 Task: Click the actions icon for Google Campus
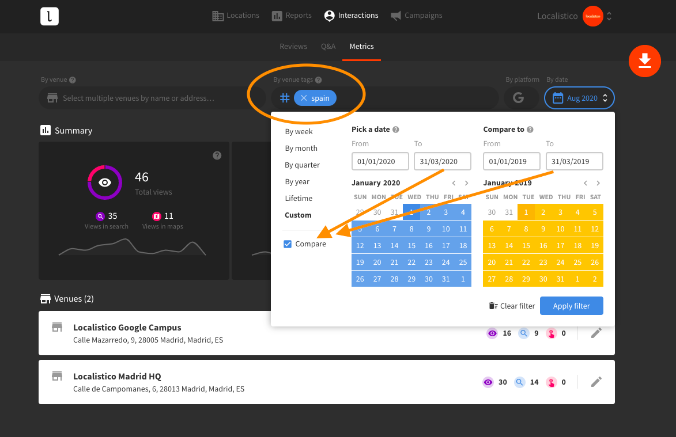tap(551, 333)
